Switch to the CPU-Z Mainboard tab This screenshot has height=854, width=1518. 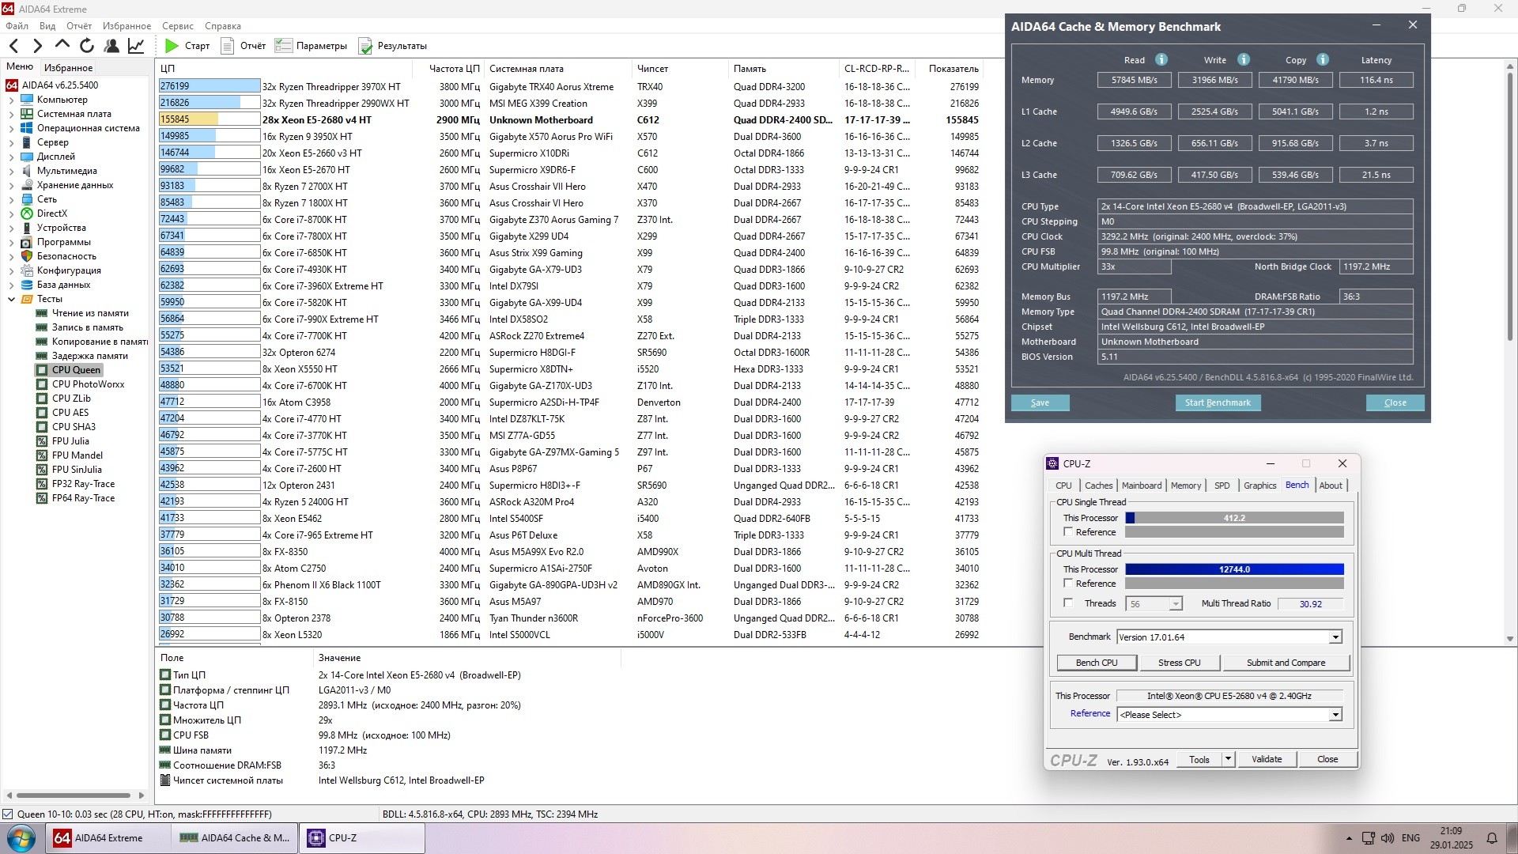1142,486
